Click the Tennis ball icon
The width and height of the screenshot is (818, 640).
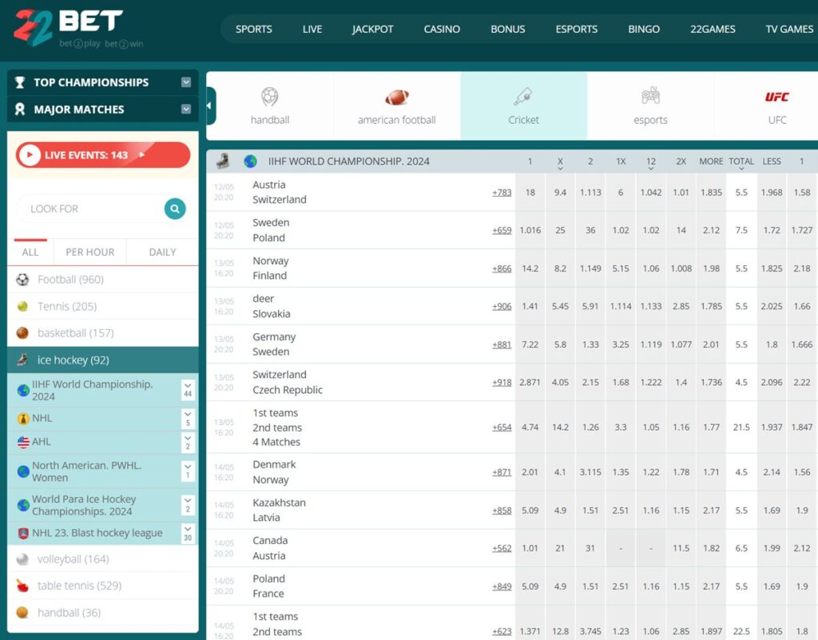pos(22,306)
